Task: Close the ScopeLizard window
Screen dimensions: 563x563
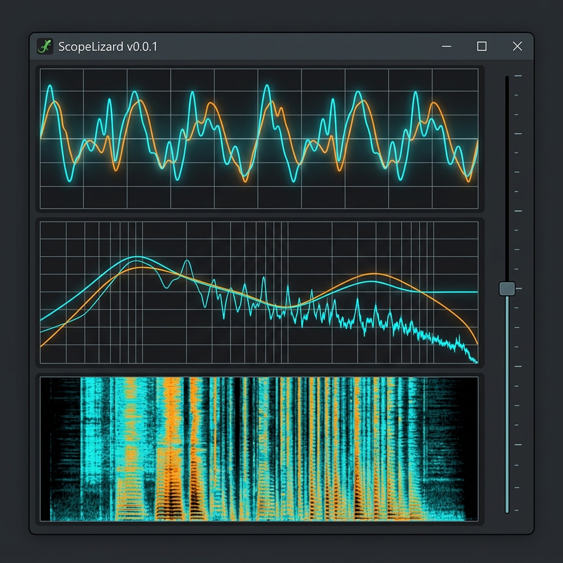Action: point(517,46)
